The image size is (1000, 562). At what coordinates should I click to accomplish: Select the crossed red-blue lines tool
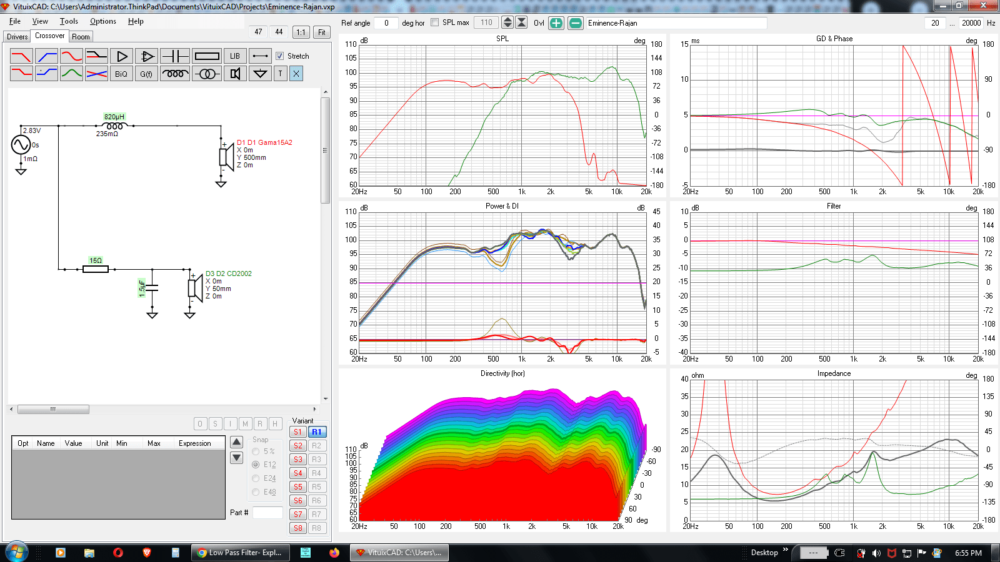click(97, 74)
